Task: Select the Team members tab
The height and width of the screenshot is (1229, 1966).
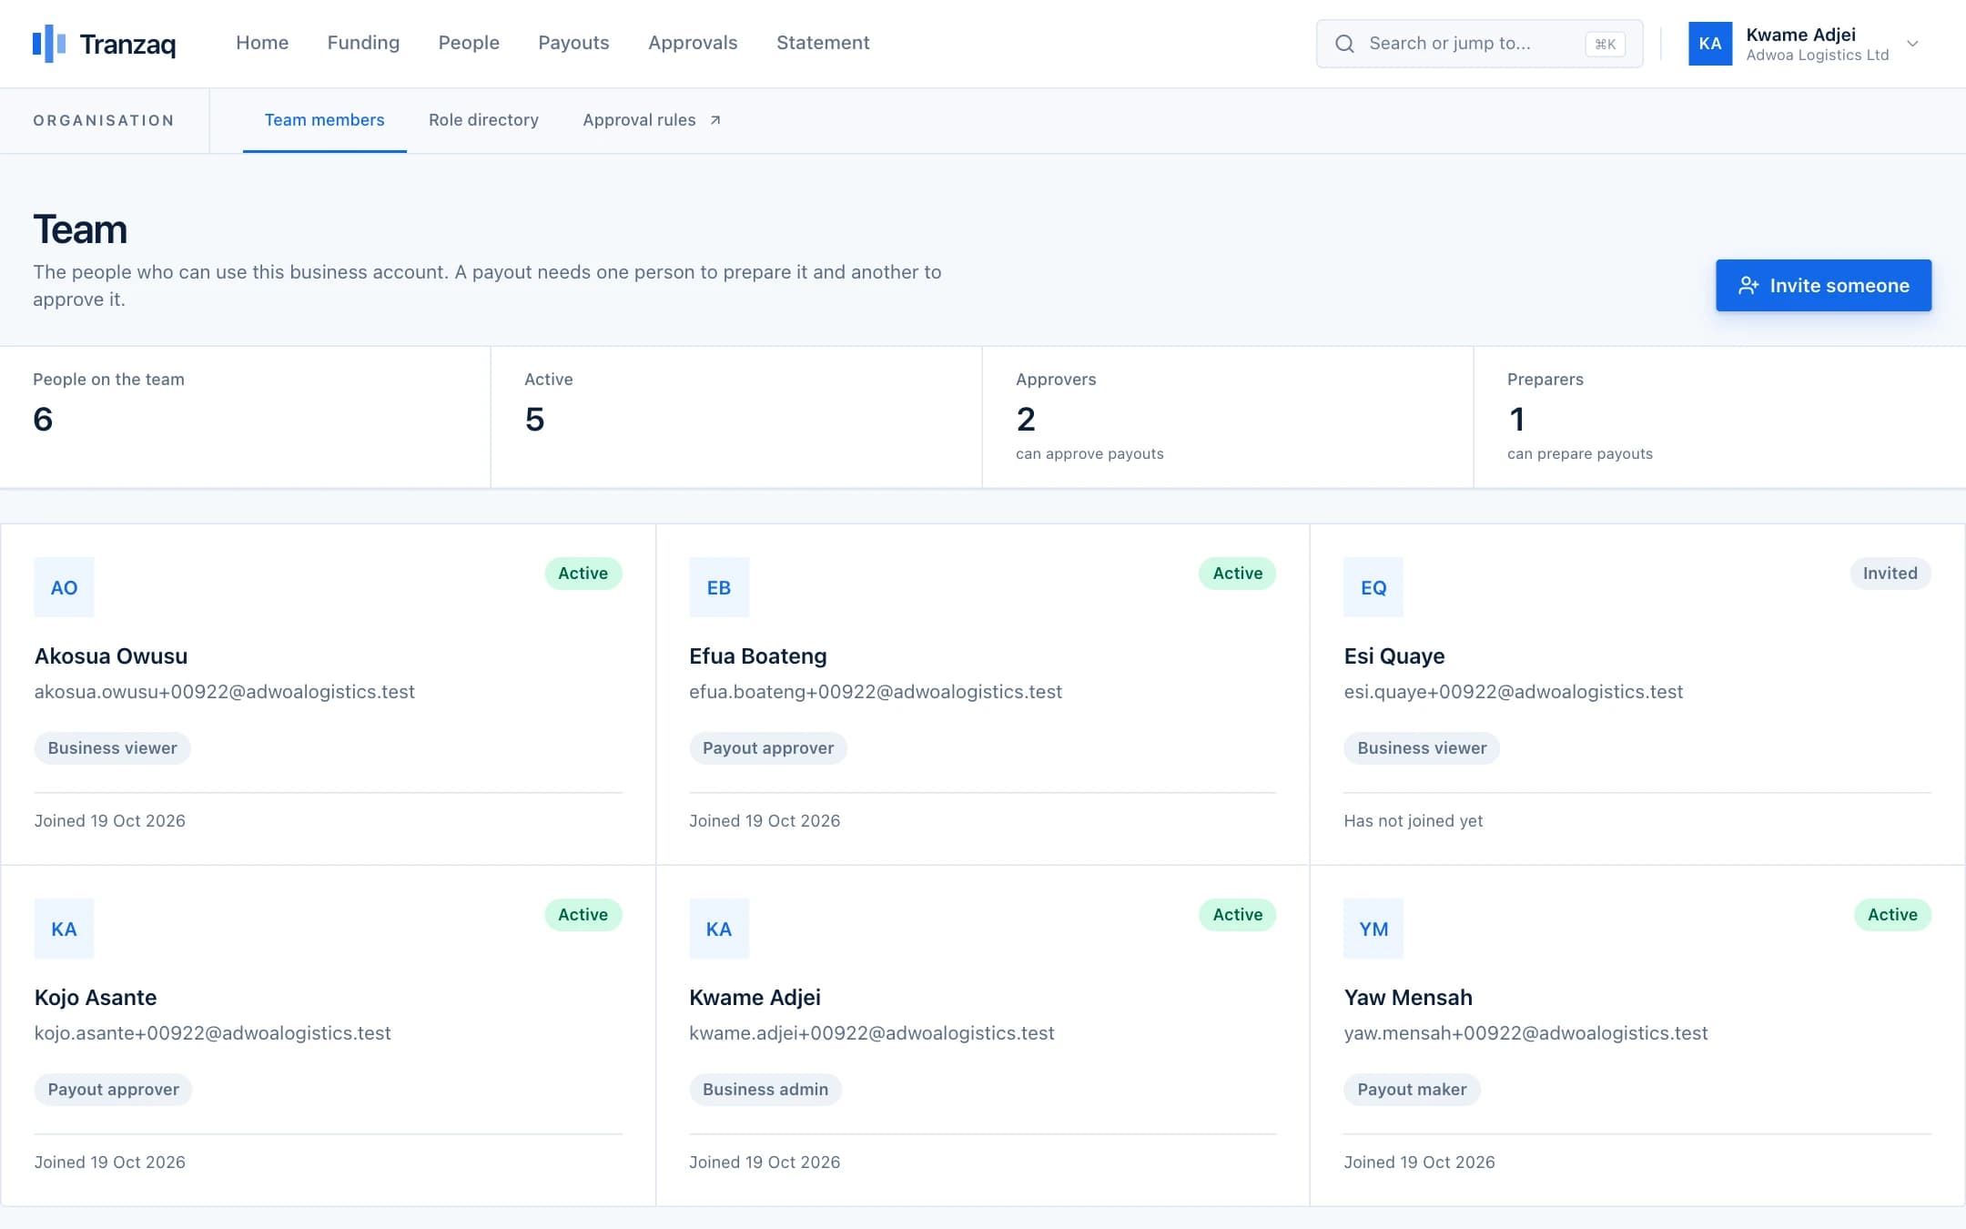Action: point(324,120)
